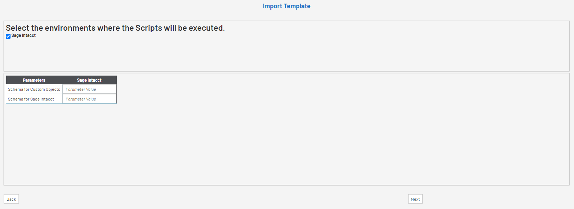
Task: Enter value for Schema for Custom Objects
Action: tap(89, 89)
